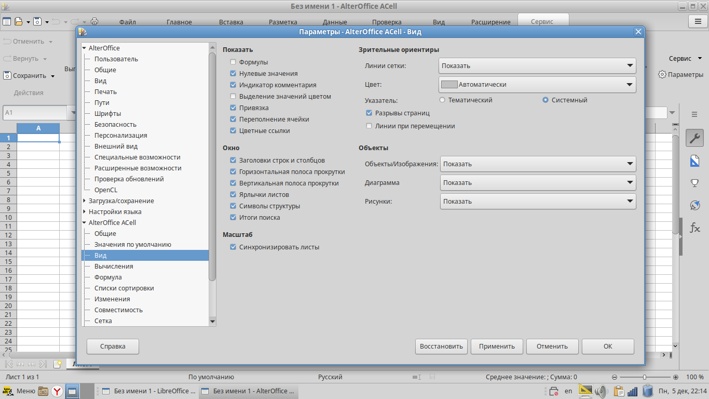
Task: Open the Gallery trophy sidebar icon
Action: point(695,183)
